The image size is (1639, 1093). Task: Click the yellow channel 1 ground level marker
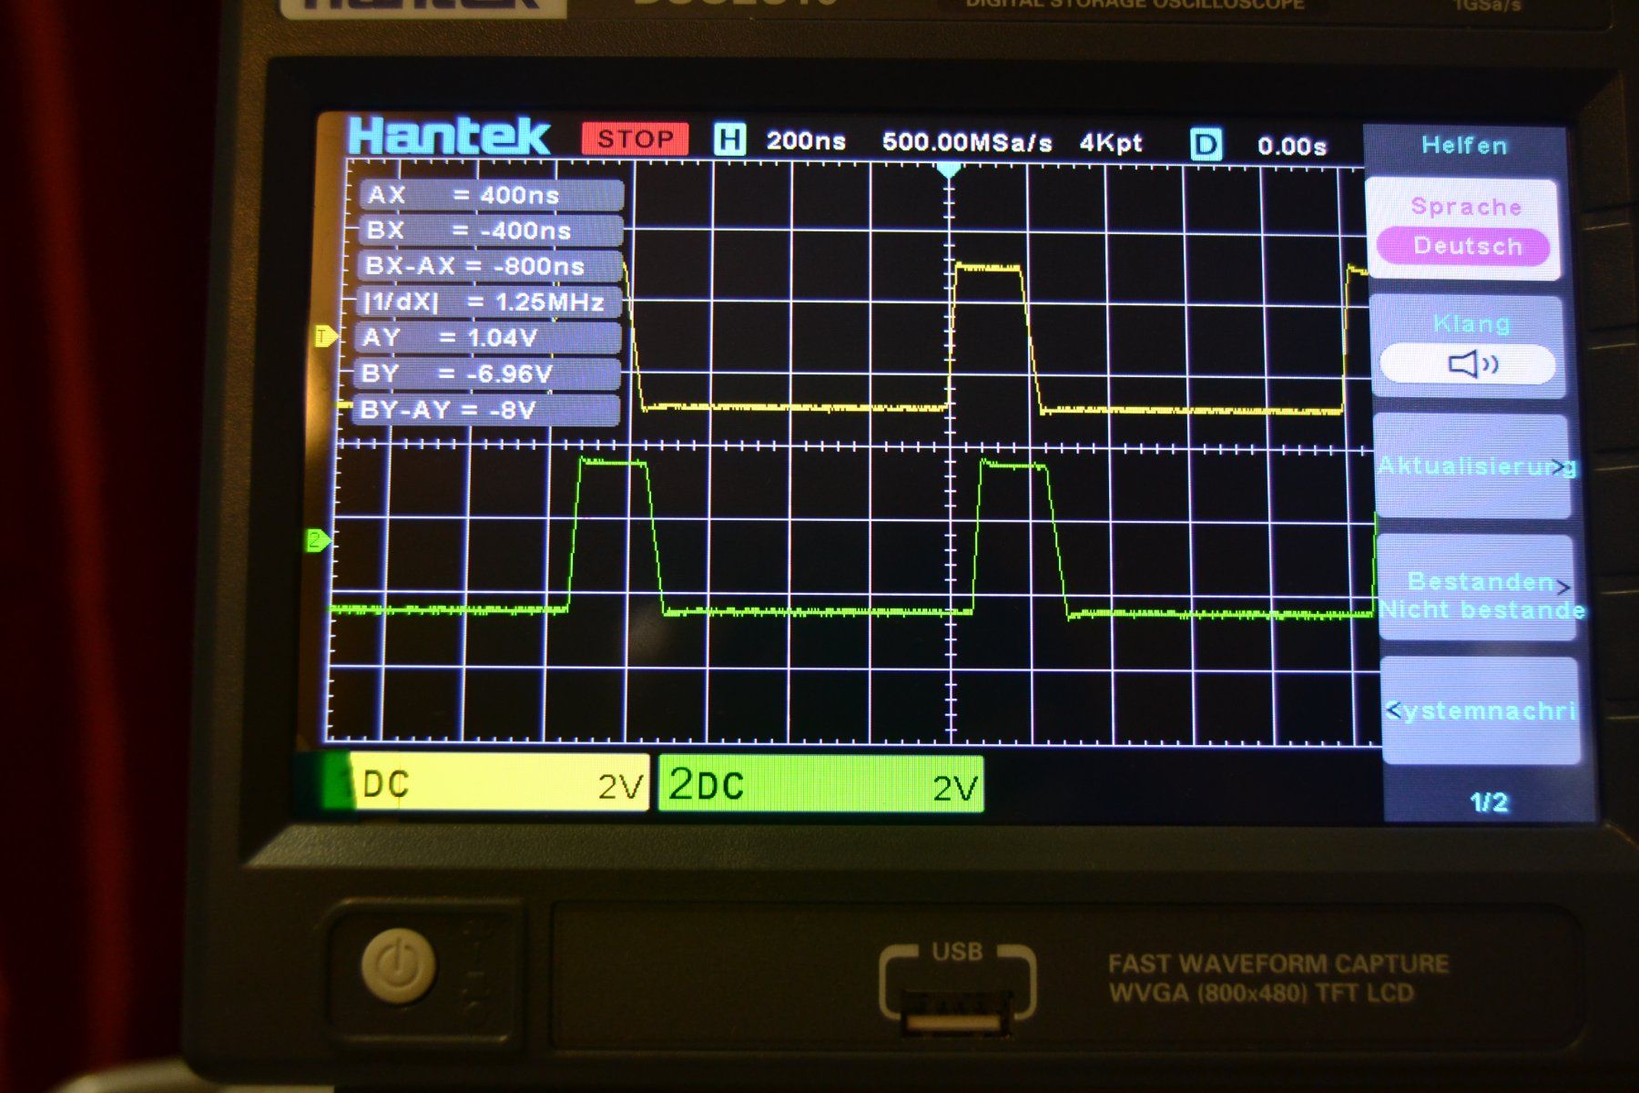[325, 336]
